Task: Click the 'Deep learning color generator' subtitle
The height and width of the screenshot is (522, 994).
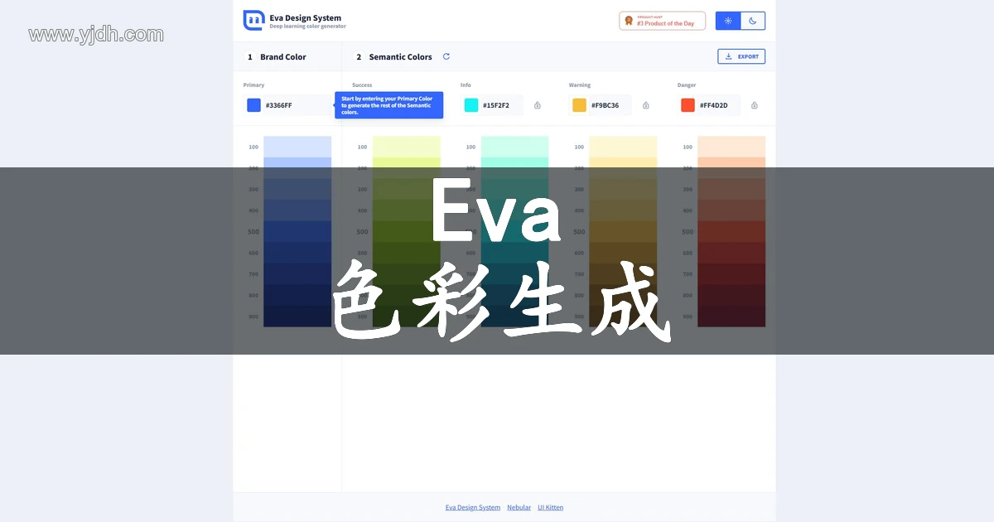Action: (308, 27)
